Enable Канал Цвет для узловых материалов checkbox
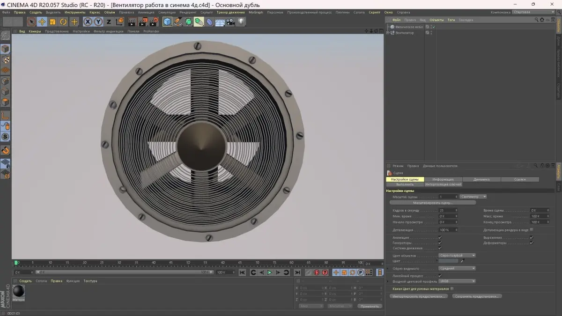Viewport: 562px width, 316px height. tap(452, 289)
